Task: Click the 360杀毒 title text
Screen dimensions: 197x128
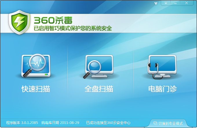Action: coord(53,20)
